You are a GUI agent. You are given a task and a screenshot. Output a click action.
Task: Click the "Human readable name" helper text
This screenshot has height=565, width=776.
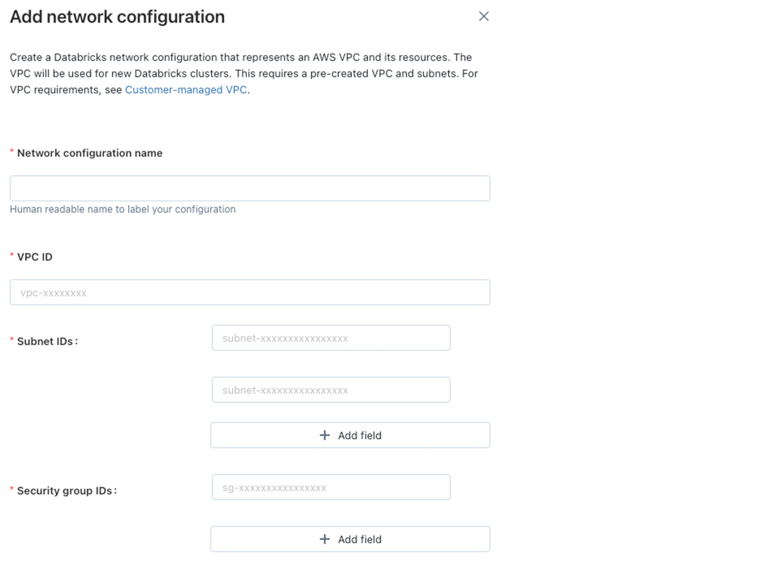click(123, 209)
